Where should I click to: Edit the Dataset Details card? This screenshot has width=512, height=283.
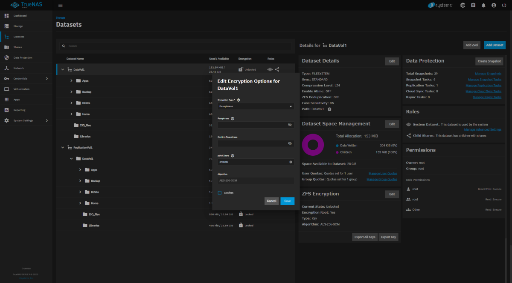point(392,61)
